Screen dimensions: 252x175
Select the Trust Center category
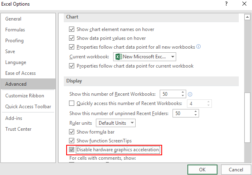[x=18, y=129]
